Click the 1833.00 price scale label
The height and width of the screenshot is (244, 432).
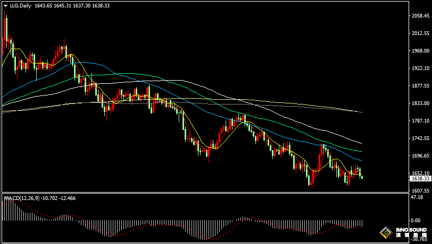click(x=420, y=103)
